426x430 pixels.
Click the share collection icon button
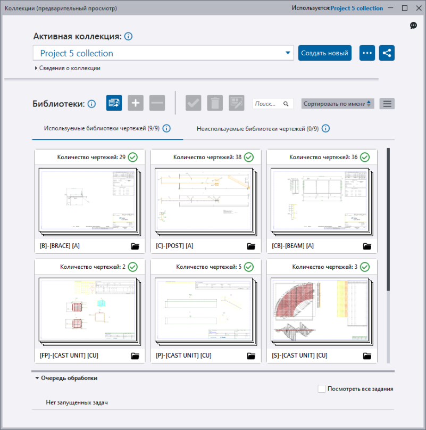point(387,53)
